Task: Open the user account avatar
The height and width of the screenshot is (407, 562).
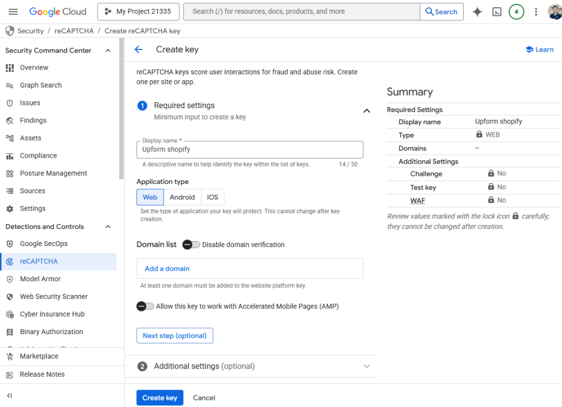Action: (555, 12)
